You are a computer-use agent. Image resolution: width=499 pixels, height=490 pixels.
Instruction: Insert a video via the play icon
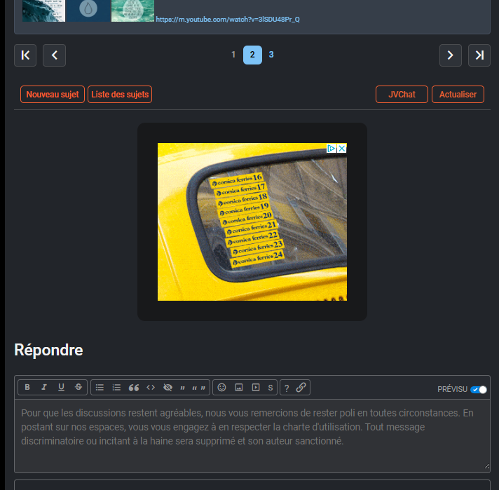[x=256, y=387]
